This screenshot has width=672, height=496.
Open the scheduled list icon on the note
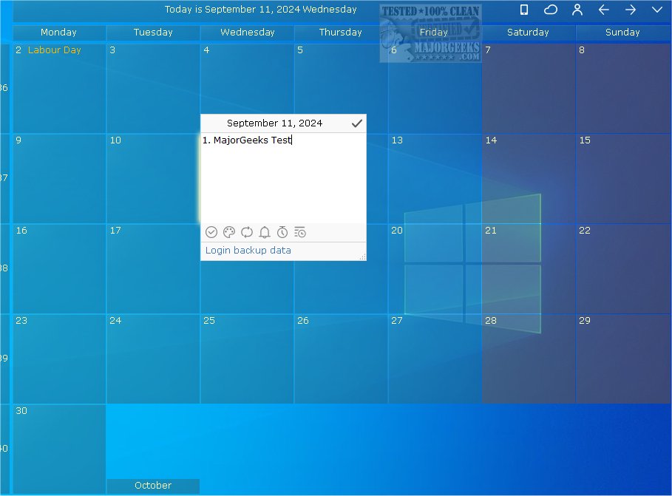[x=300, y=232]
